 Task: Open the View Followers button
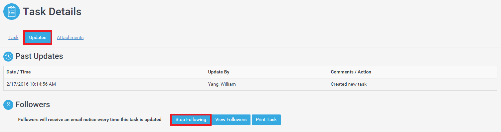[231, 119]
